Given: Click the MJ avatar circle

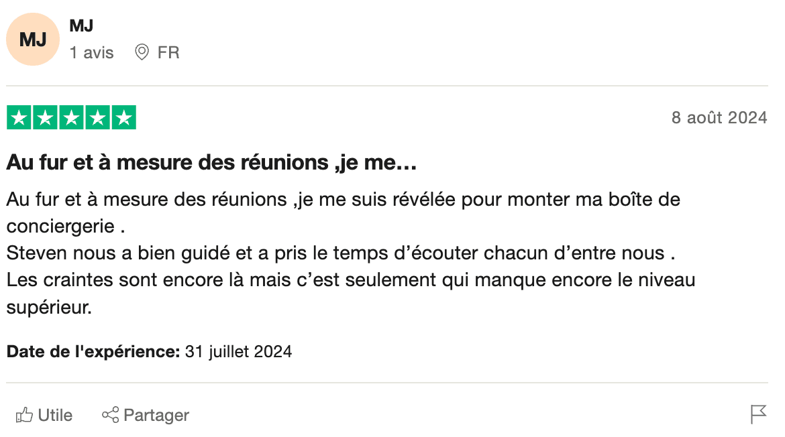Looking at the screenshot, I should coord(33,39).
